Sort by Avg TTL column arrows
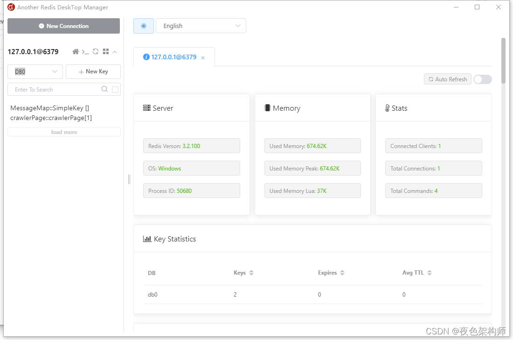This screenshot has width=513, height=340. [x=430, y=273]
